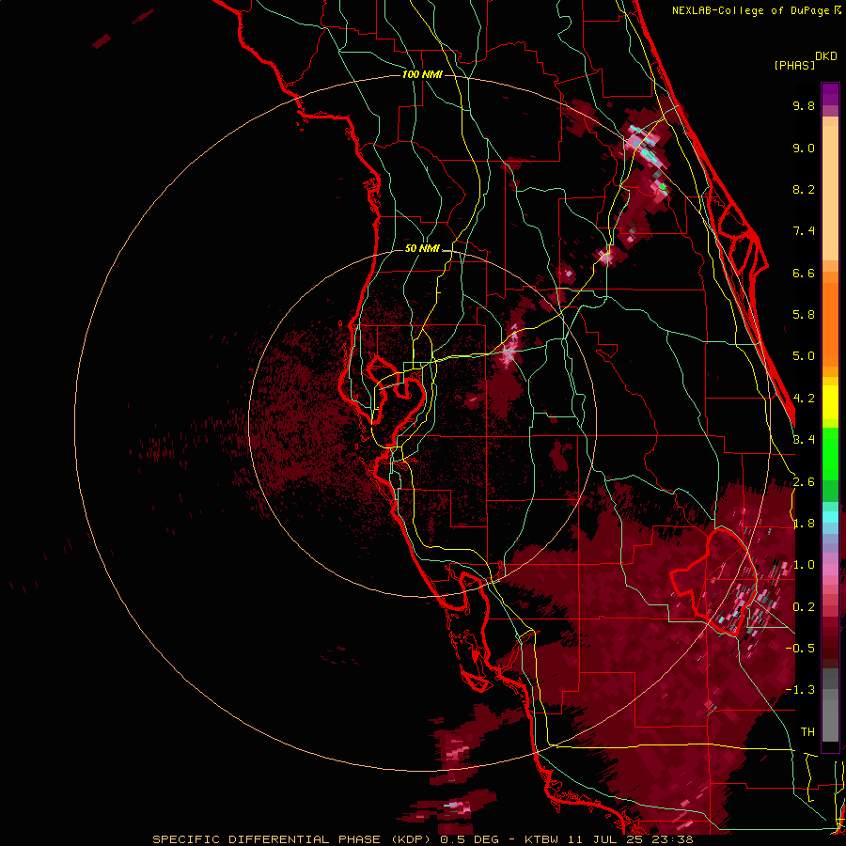Click the 50 NMI range ring label
846x846 pixels.
(422, 249)
